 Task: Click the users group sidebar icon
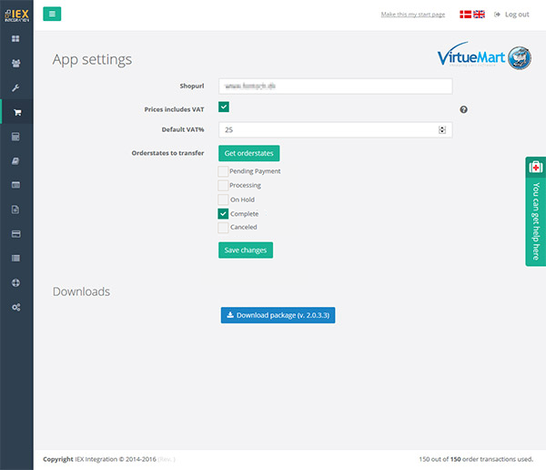coord(15,64)
